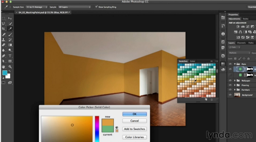Select the Rectangle shape tool
256x142 pixels.
(x=10, y=61)
